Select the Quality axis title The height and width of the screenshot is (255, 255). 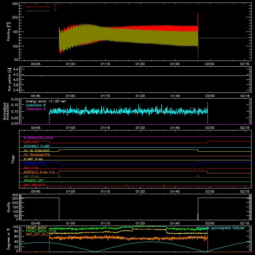tap(8, 207)
